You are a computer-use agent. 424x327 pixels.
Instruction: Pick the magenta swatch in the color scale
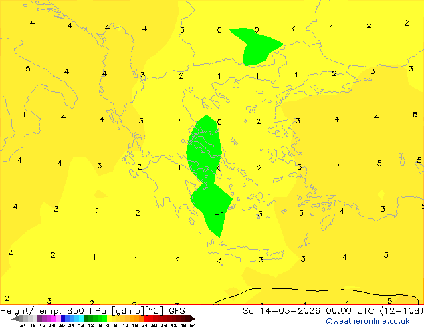(54, 318)
